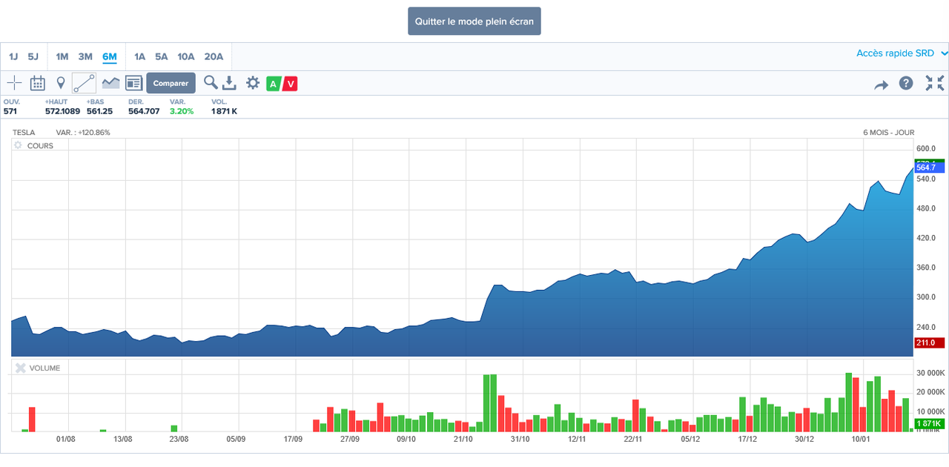This screenshot has width=949, height=467.
Task: Choose the 5A period
Action: pos(162,56)
